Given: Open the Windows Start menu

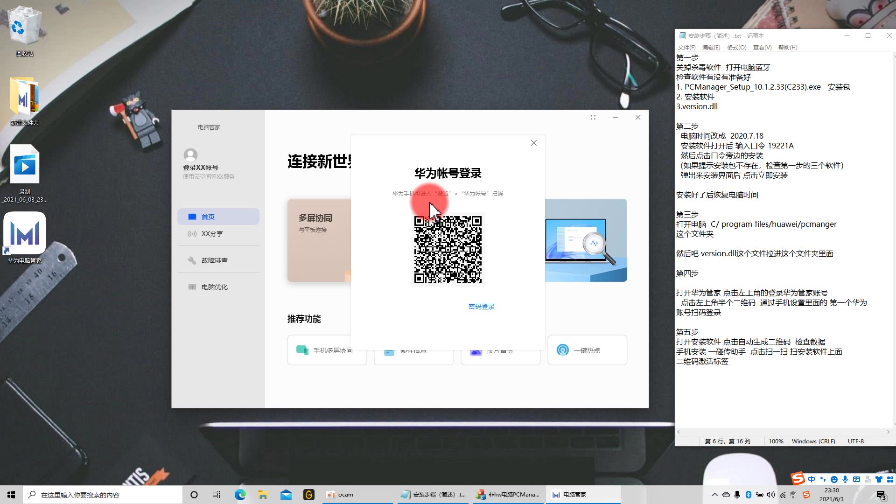Looking at the screenshot, I should [x=11, y=495].
